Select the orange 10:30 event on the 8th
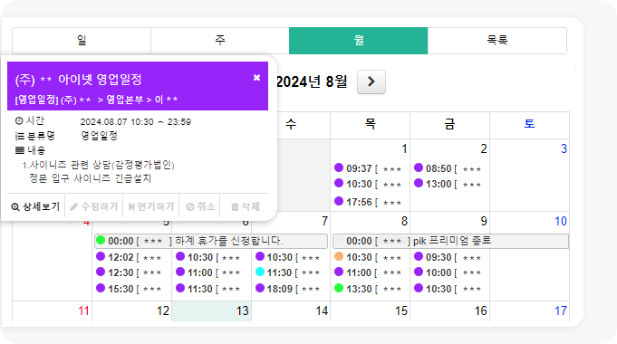The width and height of the screenshot is (617, 344). pyautogui.click(x=369, y=257)
